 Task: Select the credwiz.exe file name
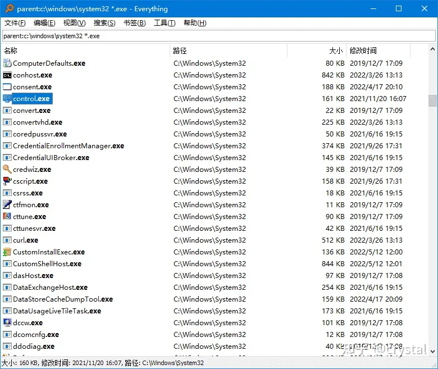(x=32, y=170)
